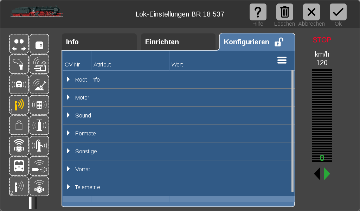The height and width of the screenshot is (211, 360).
Task: Toggle the headlight direction function icon
Action: [x=19, y=44]
